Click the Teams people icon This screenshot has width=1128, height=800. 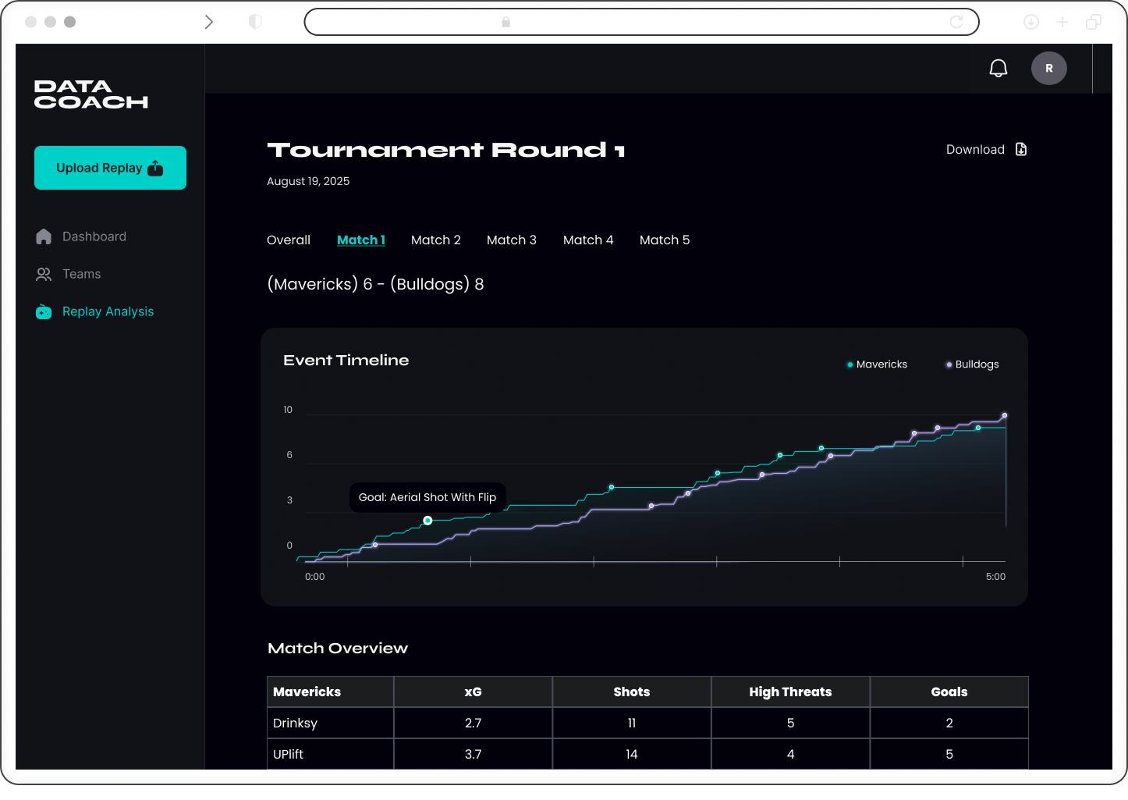point(44,274)
